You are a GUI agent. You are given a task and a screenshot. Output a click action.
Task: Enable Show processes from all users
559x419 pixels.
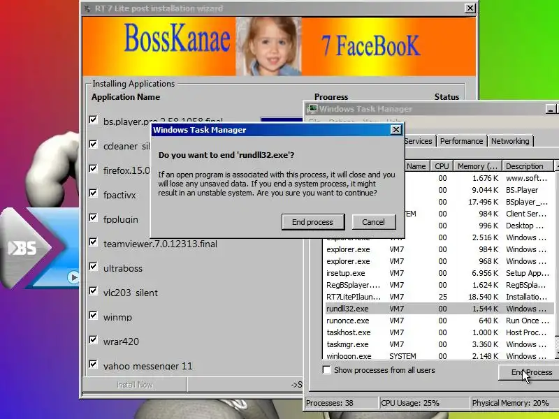[x=326, y=370]
